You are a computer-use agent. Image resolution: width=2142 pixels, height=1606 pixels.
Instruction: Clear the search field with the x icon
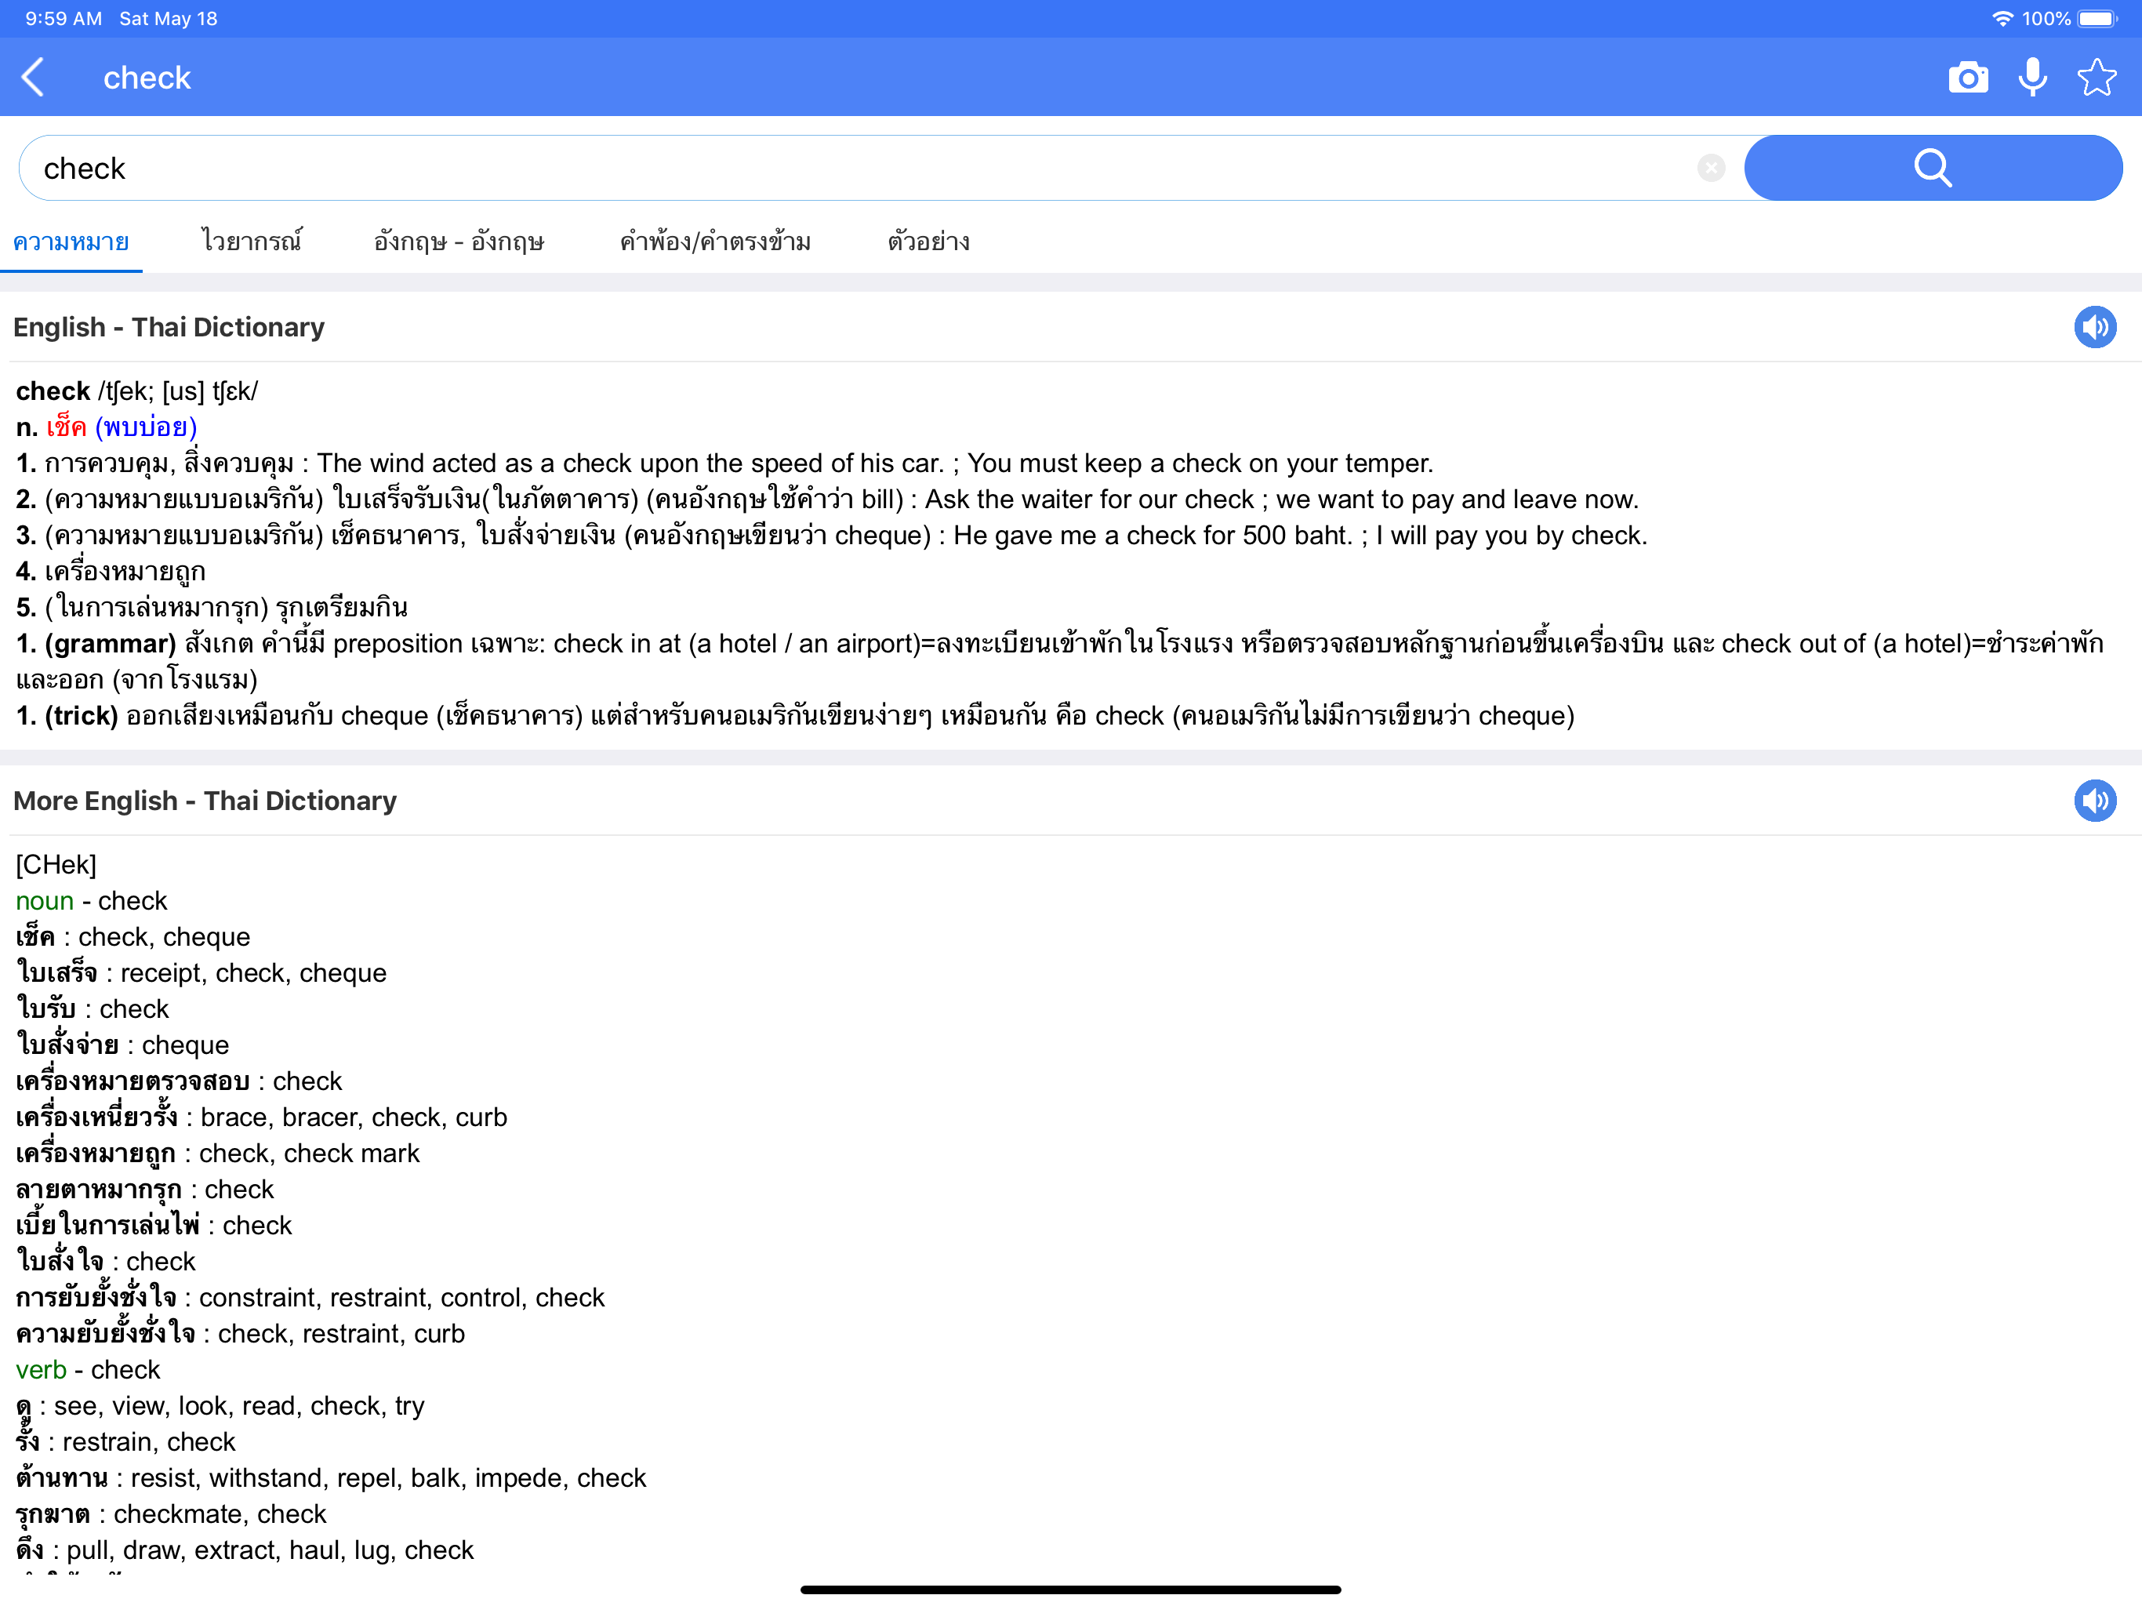pos(1711,168)
